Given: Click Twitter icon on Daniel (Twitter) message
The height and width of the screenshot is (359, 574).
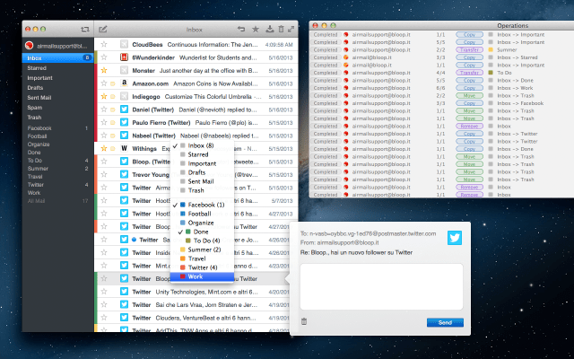Looking at the screenshot, I should coord(124,109).
